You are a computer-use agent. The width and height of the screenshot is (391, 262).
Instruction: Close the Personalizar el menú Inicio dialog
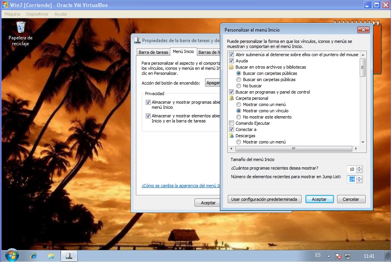(363, 30)
